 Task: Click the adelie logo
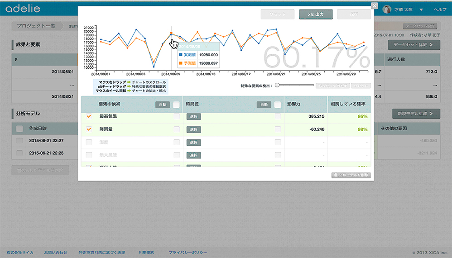23,8
